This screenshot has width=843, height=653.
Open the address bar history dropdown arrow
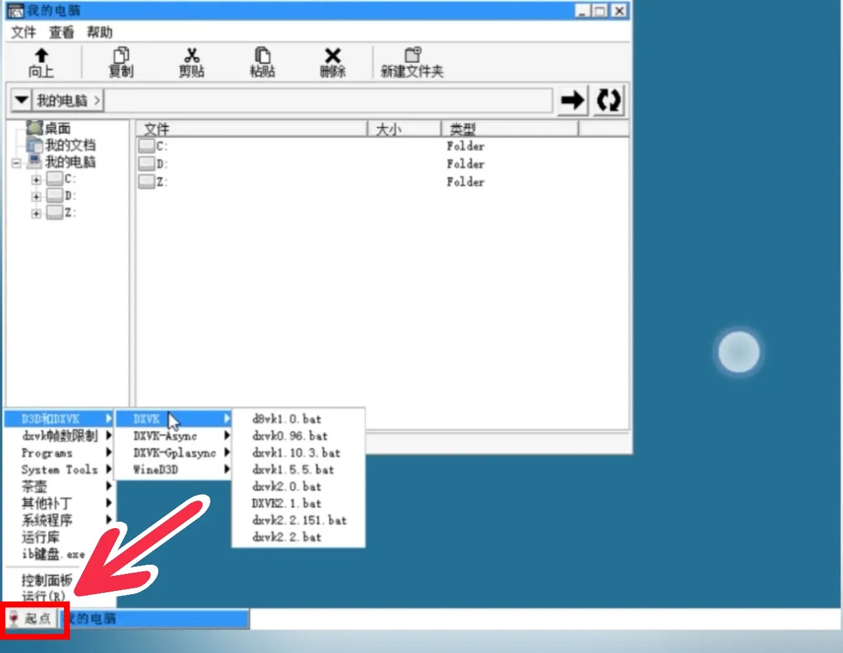22,100
